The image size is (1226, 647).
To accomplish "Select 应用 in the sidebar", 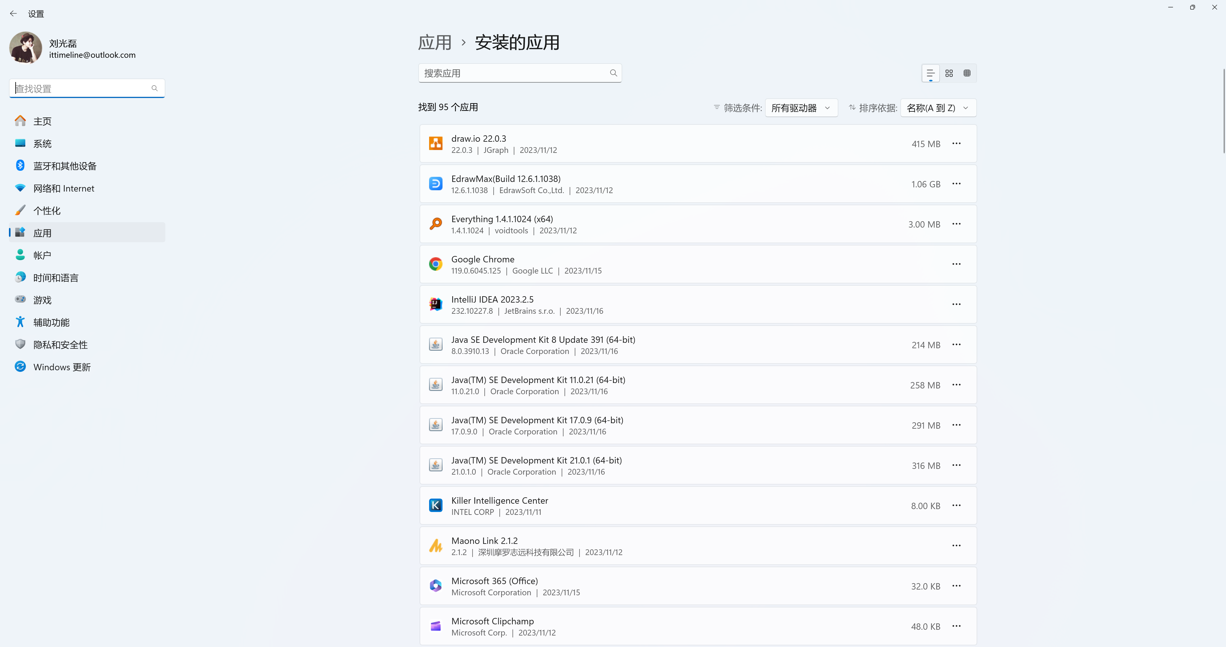I will tap(87, 233).
